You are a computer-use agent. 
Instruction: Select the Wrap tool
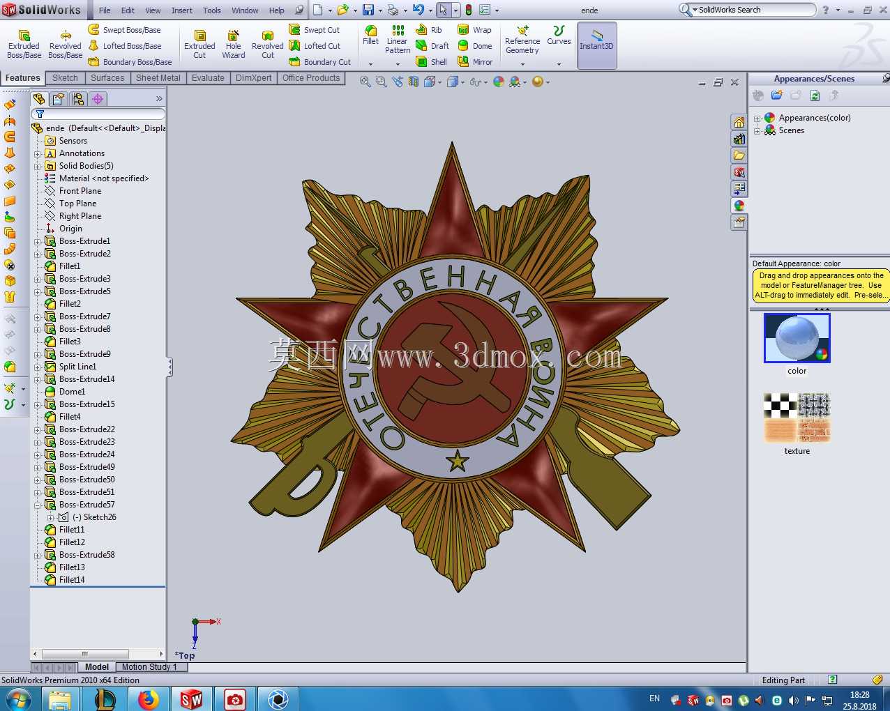(474, 30)
